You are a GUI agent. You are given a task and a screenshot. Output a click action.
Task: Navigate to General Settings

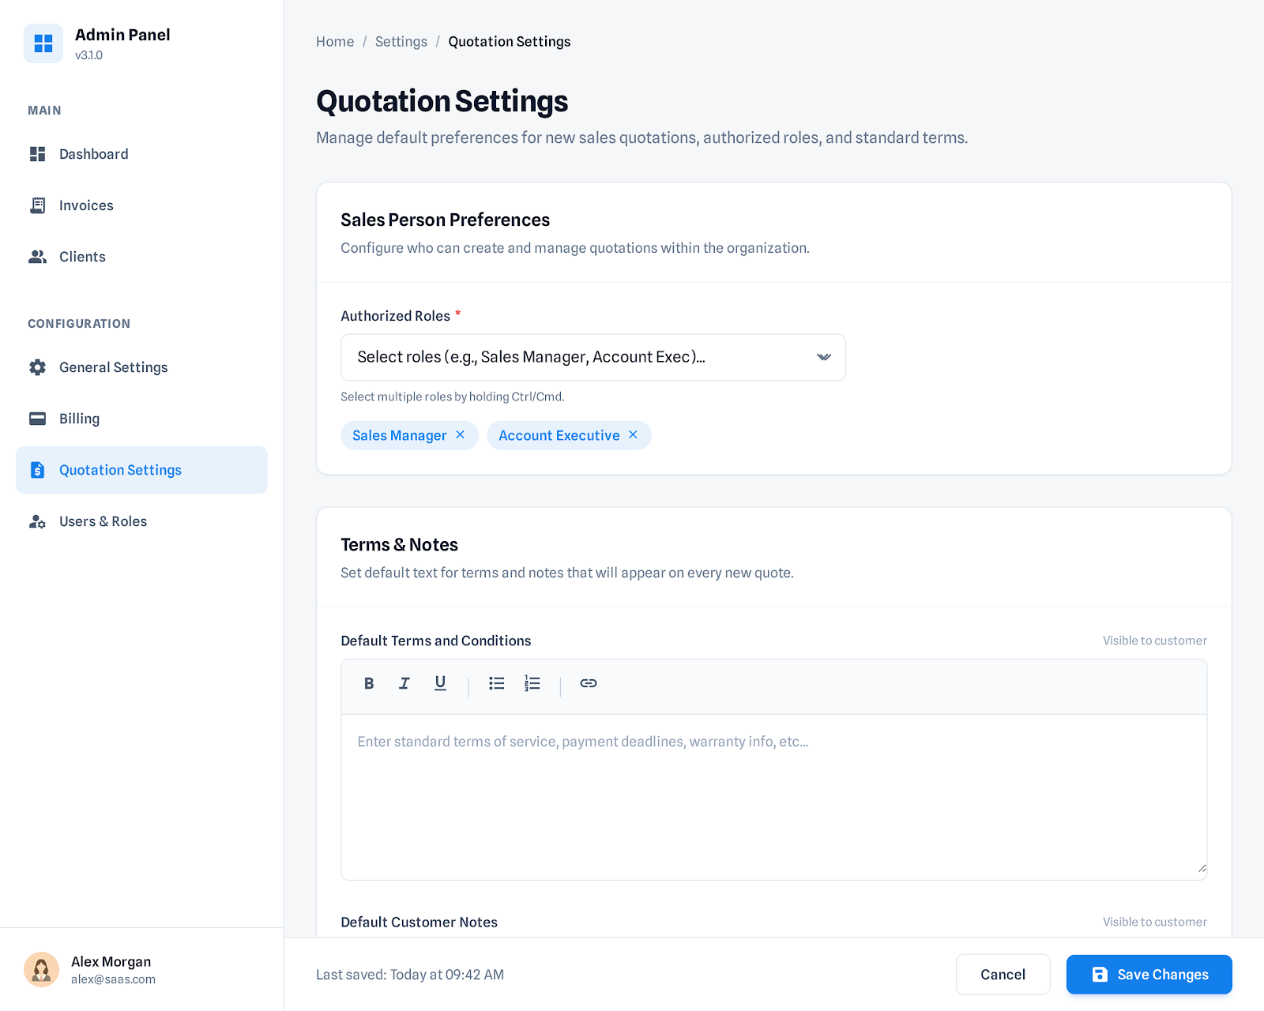click(x=113, y=367)
